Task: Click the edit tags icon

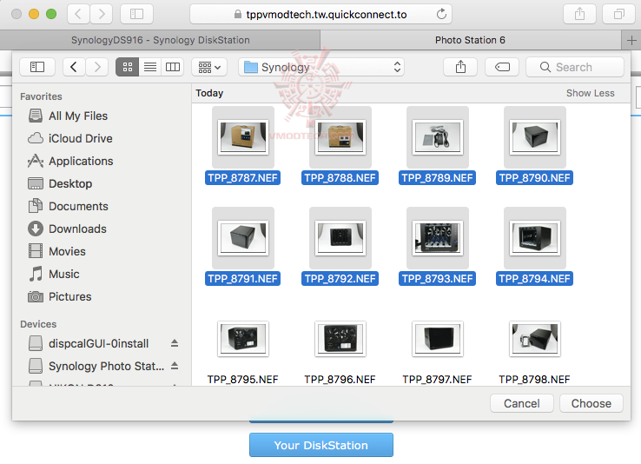Action: click(x=502, y=67)
